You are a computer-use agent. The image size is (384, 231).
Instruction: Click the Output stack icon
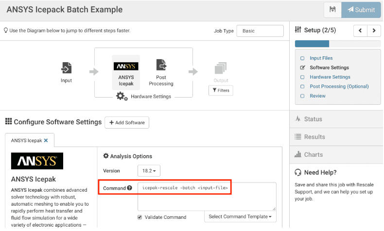tap(221, 68)
